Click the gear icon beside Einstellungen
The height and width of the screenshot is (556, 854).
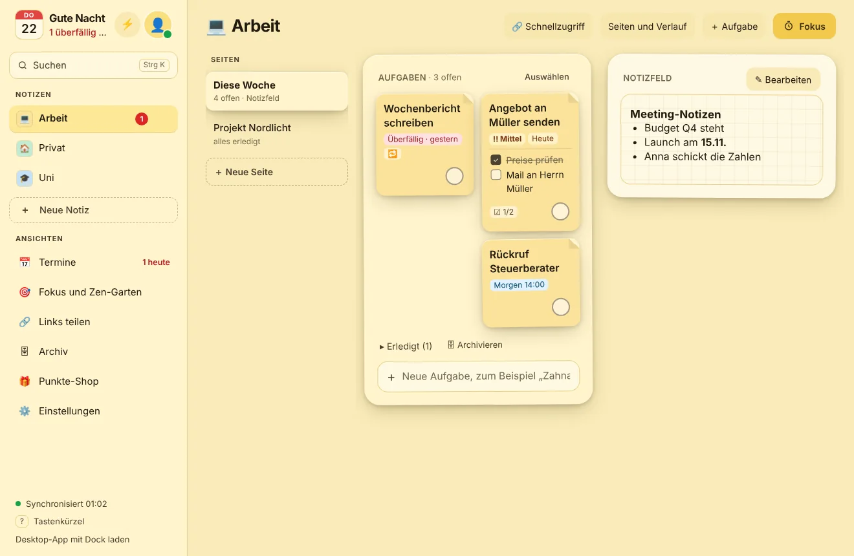[25, 411]
